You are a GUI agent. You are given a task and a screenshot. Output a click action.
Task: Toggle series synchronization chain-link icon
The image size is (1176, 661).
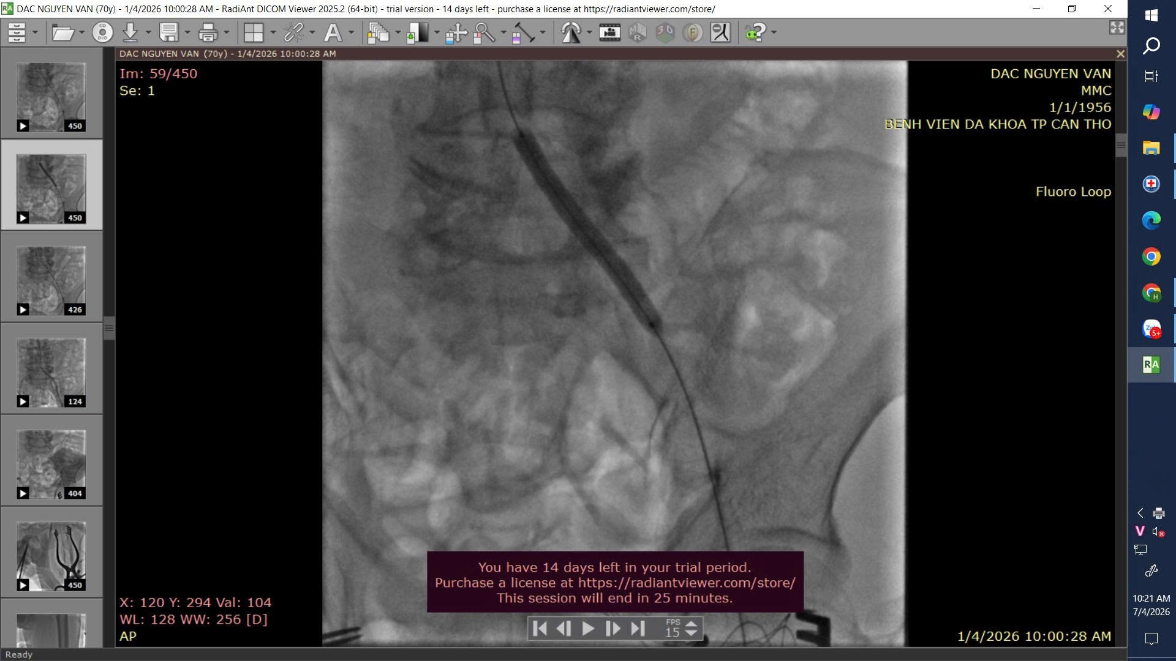(294, 32)
